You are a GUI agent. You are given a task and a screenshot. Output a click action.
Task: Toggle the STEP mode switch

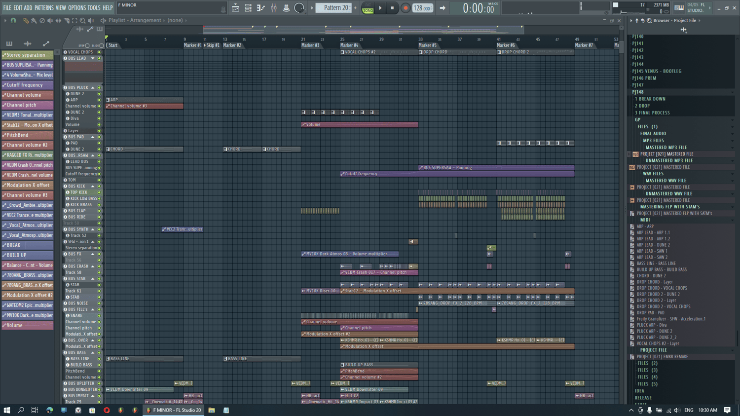point(87,45)
